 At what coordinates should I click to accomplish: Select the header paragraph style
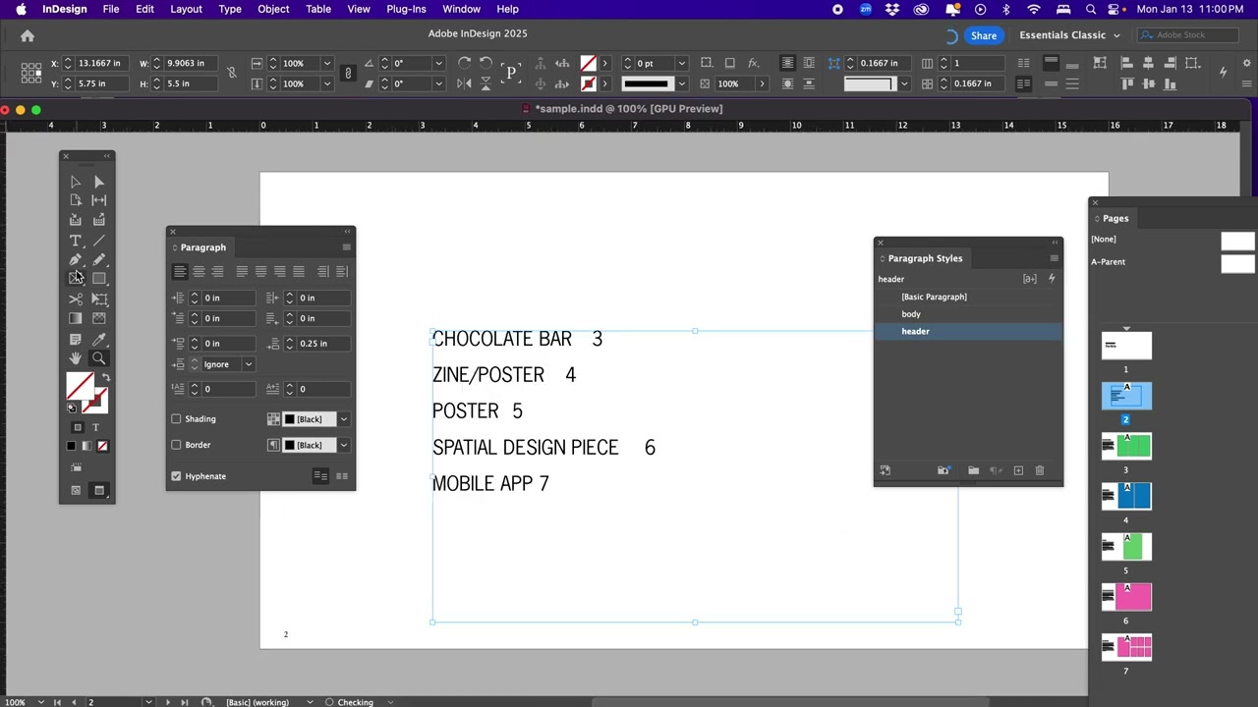[x=968, y=332]
